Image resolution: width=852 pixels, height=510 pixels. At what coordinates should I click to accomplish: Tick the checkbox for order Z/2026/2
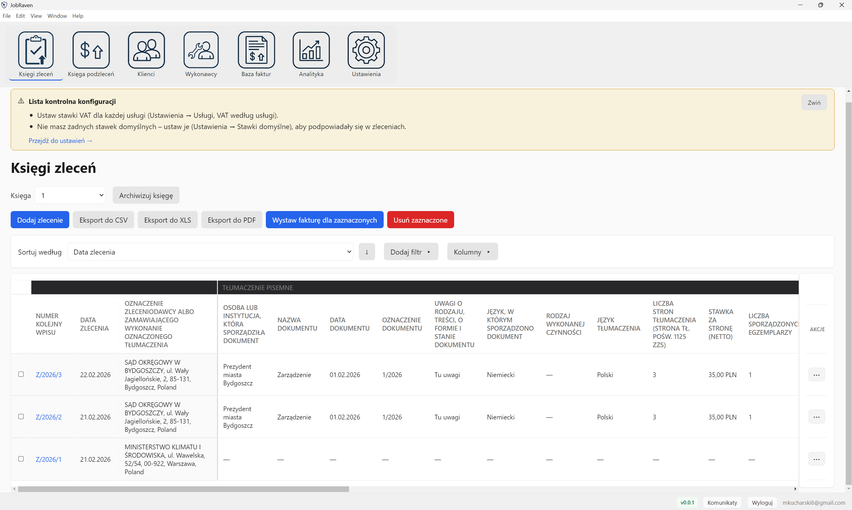tap(21, 416)
